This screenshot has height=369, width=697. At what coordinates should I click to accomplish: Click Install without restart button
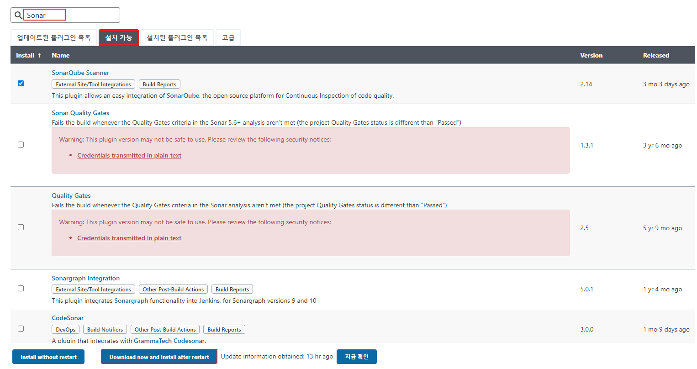48,357
